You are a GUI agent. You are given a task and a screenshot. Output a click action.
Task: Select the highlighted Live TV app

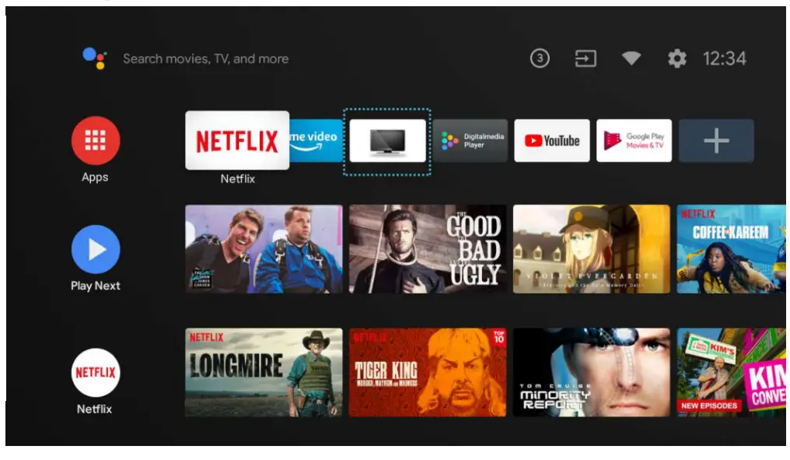(x=386, y=141)
